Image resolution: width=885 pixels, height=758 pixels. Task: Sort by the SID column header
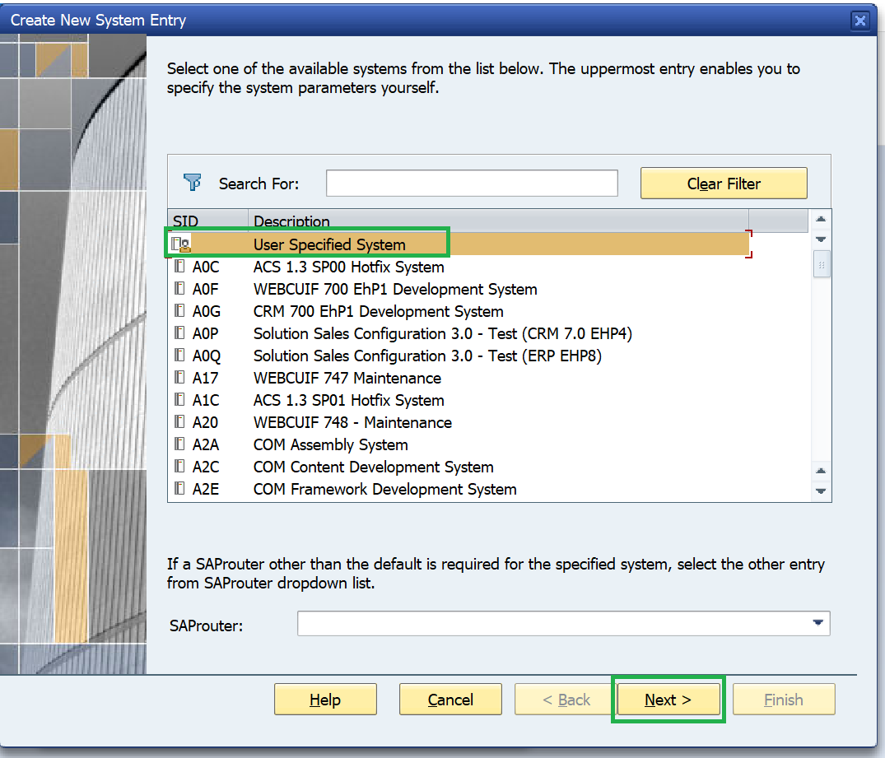pos(208,221)
